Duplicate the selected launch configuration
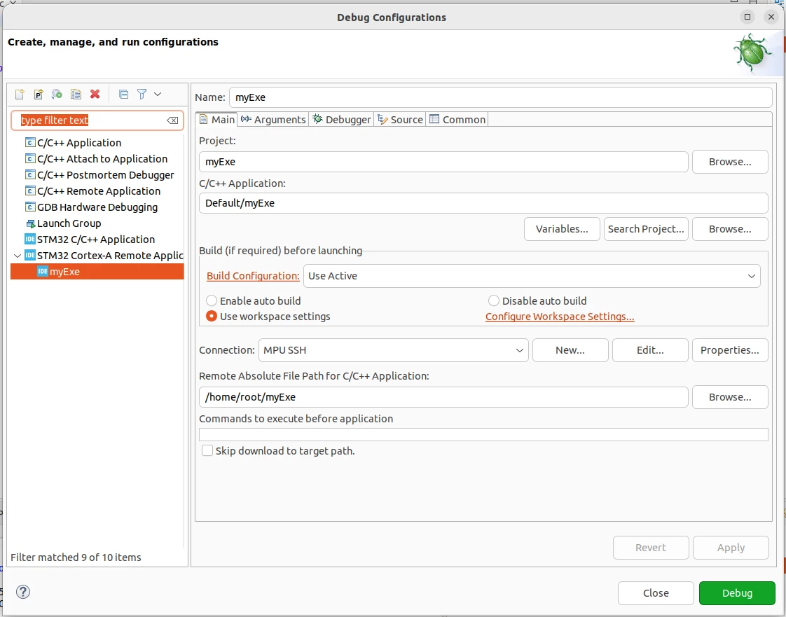Image resolution: width=786 pixels, height=617 pixels. [76, 95]
